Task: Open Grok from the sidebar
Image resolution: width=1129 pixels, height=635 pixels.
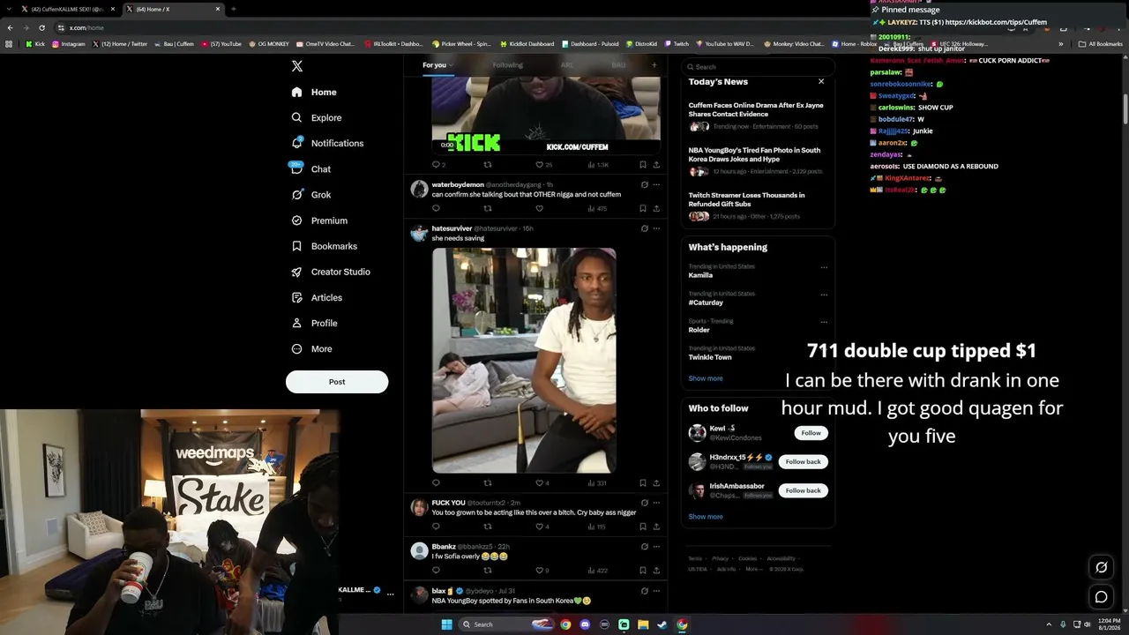Action: tap(311, 195)
